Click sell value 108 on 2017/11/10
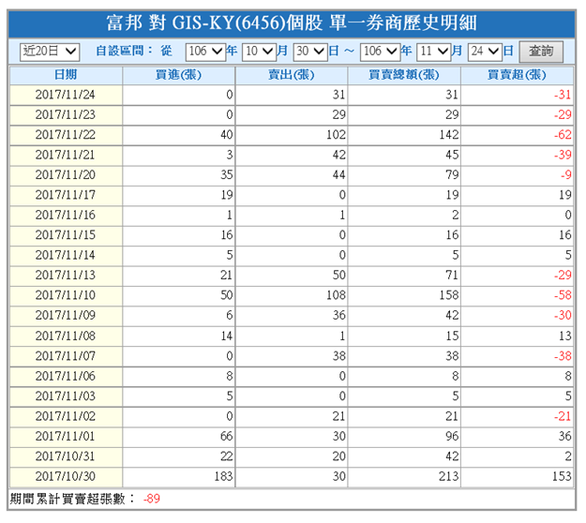The image size is (586, 523). [336, 295]
